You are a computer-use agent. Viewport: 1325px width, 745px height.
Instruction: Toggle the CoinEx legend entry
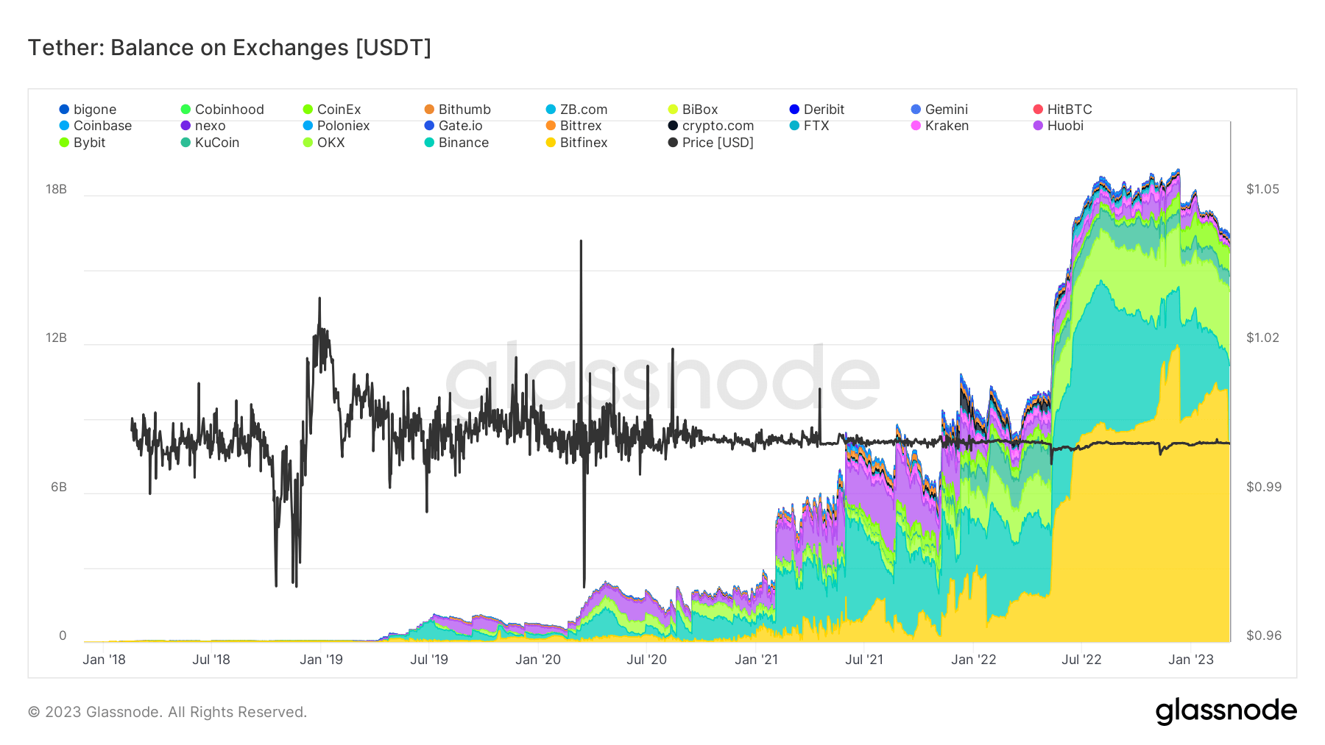coord(332,110)
